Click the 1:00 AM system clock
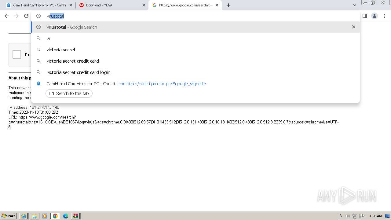 click(x=375, y=216)
